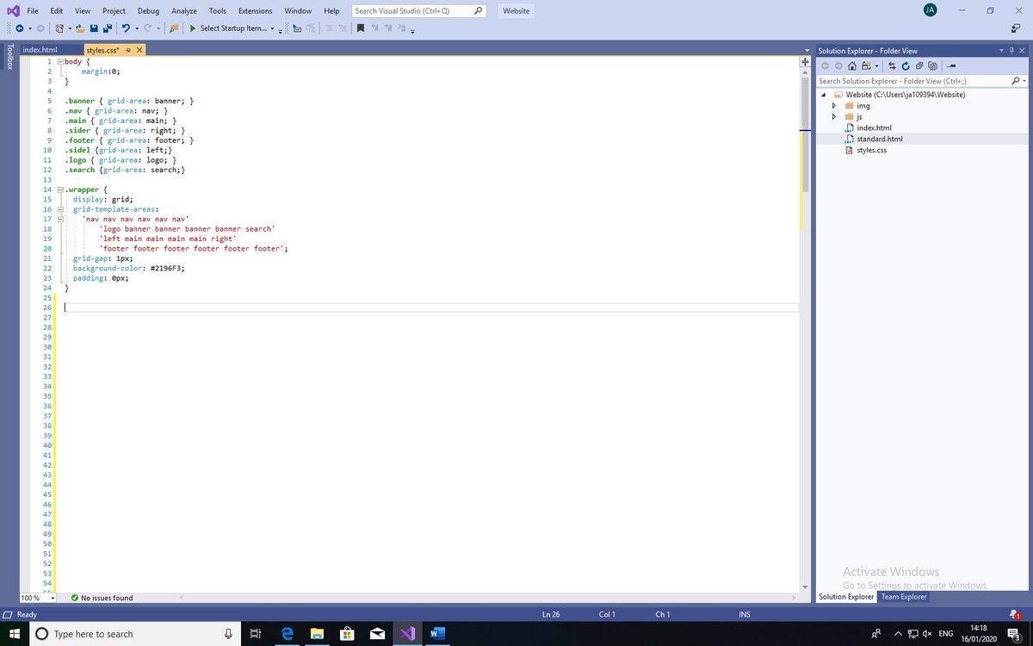
Task: Click the Save All toolbar icon
Action: 108,28
